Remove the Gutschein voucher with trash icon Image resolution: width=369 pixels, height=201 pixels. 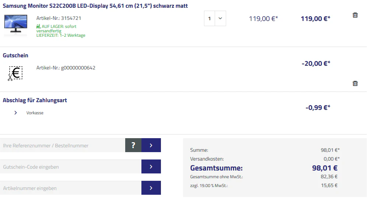tap(355, 83)
